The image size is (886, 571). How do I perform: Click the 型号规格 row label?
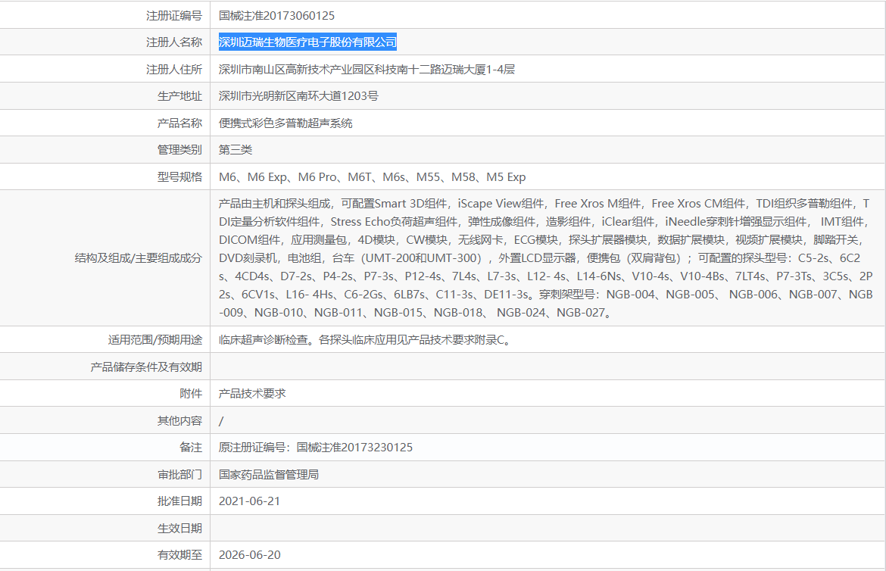click(x=179, y=177)
